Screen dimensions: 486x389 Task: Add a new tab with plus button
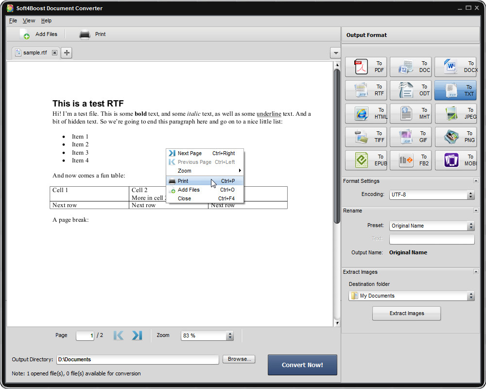[x=66, y=53]
